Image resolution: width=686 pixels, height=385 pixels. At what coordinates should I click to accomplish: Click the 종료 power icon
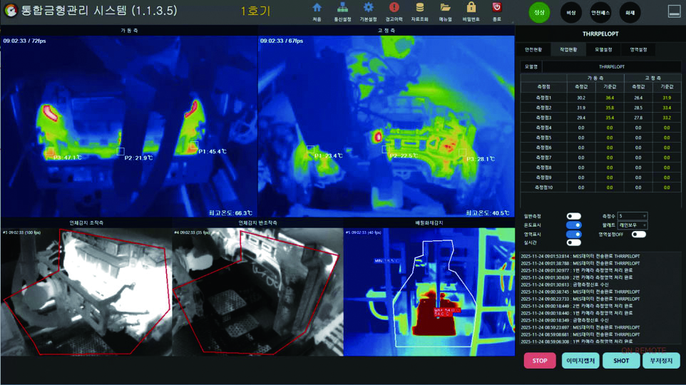496,9
